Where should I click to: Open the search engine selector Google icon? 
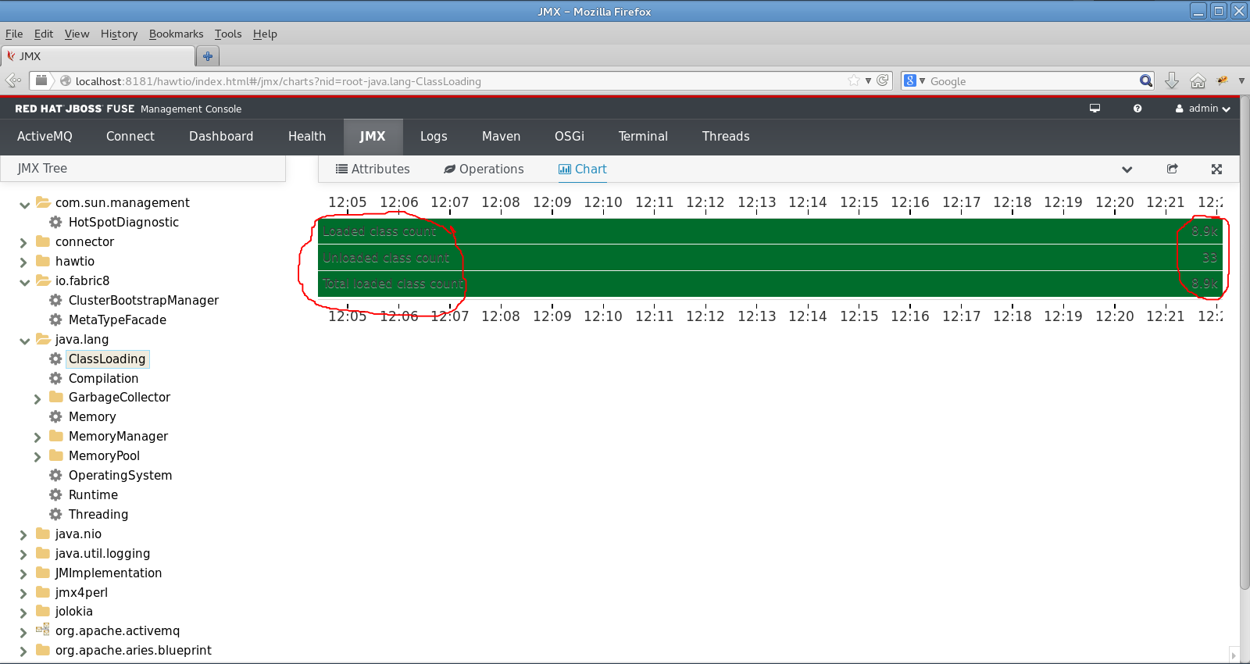[910, 80]
